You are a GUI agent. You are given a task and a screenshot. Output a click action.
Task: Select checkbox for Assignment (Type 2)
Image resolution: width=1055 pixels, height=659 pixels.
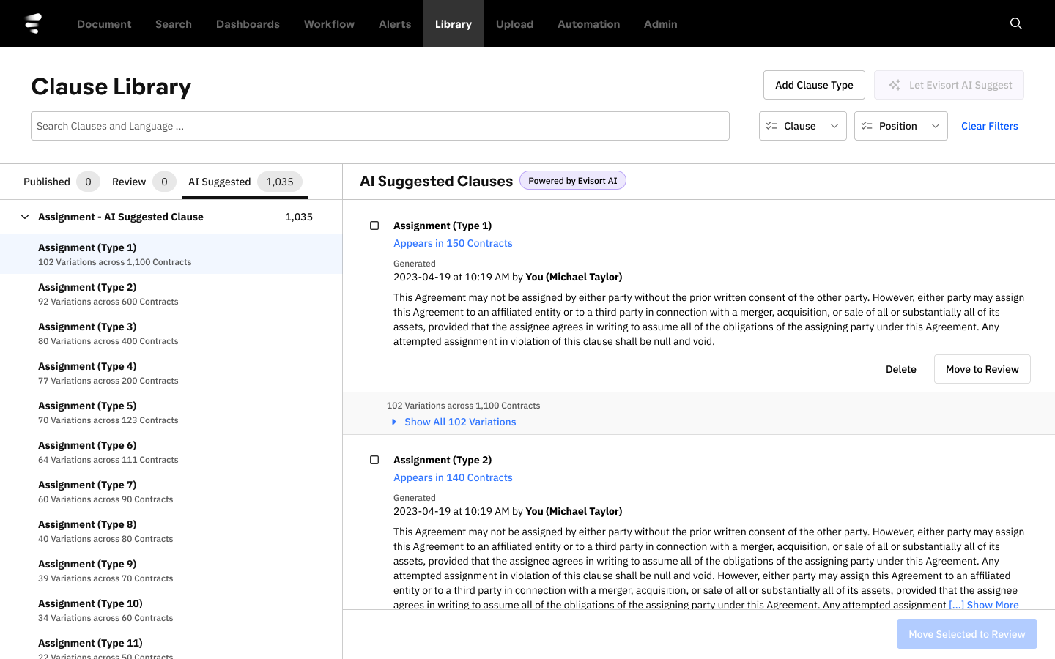[x=374, y=460]
